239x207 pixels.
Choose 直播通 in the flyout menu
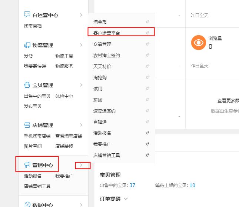click(x=100, y=122)
